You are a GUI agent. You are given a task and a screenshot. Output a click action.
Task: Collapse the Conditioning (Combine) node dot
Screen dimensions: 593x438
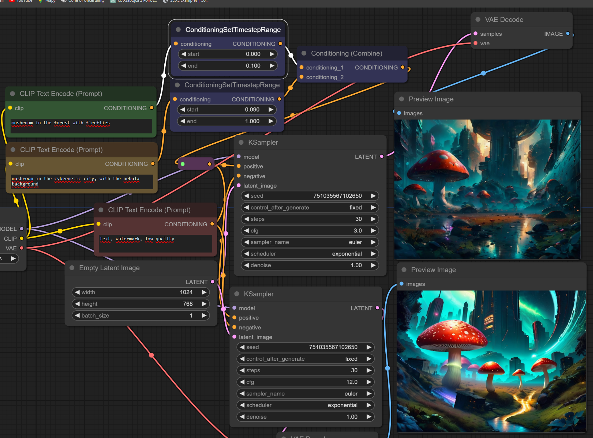tap(304, 53)
